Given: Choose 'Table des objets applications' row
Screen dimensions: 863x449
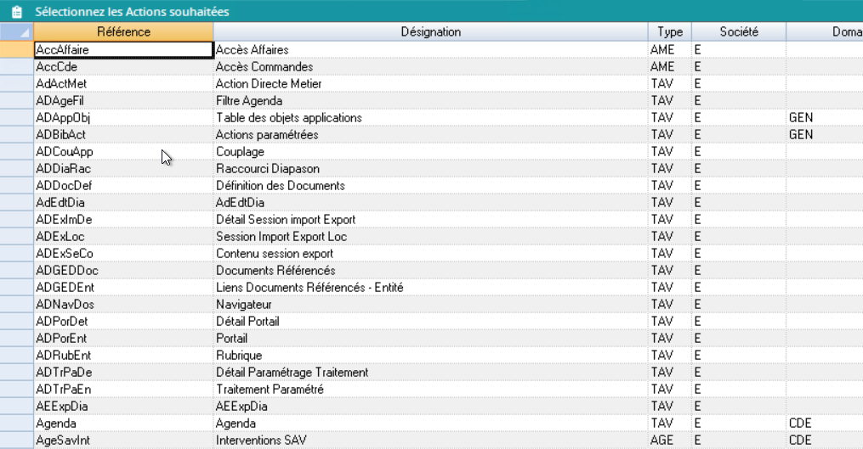Looking at the screenshot, I should pyautogui.click(x=430, y=118).
